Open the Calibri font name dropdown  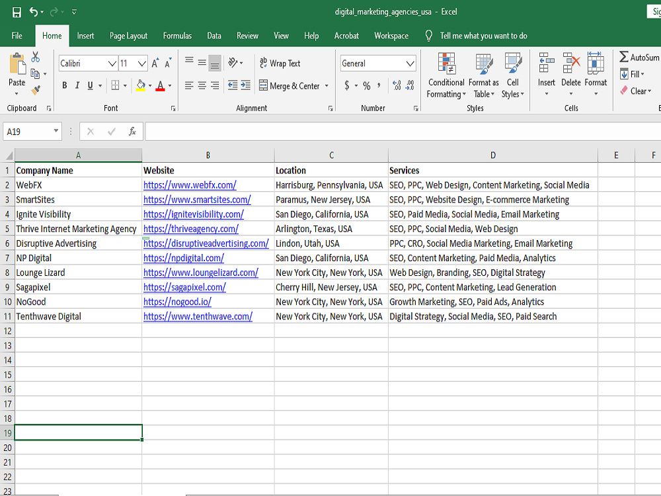[x=112, y=63]
